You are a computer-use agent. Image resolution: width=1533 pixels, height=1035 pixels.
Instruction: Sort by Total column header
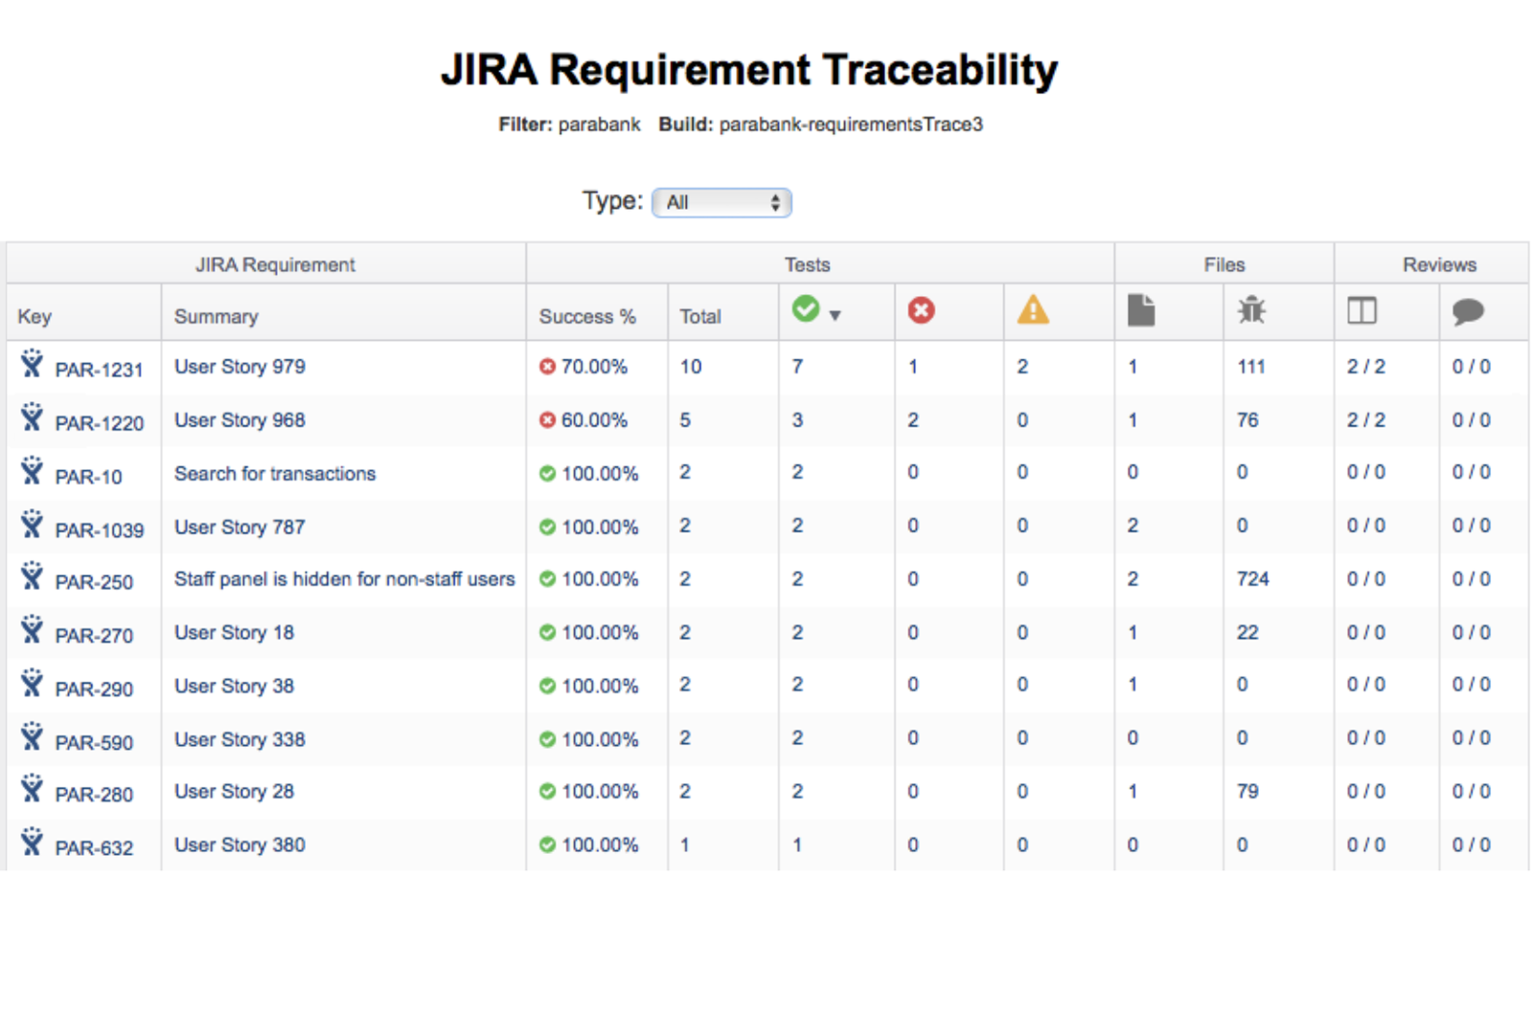point(700,316)
